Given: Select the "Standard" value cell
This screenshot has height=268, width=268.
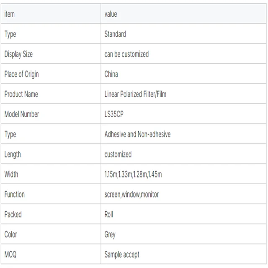Looking at the screenshot, I should click(x=115, y=34).
